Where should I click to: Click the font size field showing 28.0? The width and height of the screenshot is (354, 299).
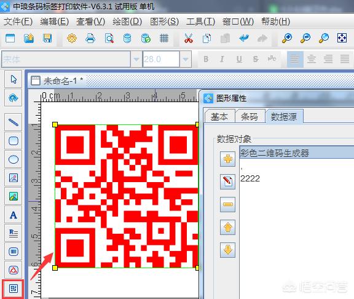tap(161, 59)
